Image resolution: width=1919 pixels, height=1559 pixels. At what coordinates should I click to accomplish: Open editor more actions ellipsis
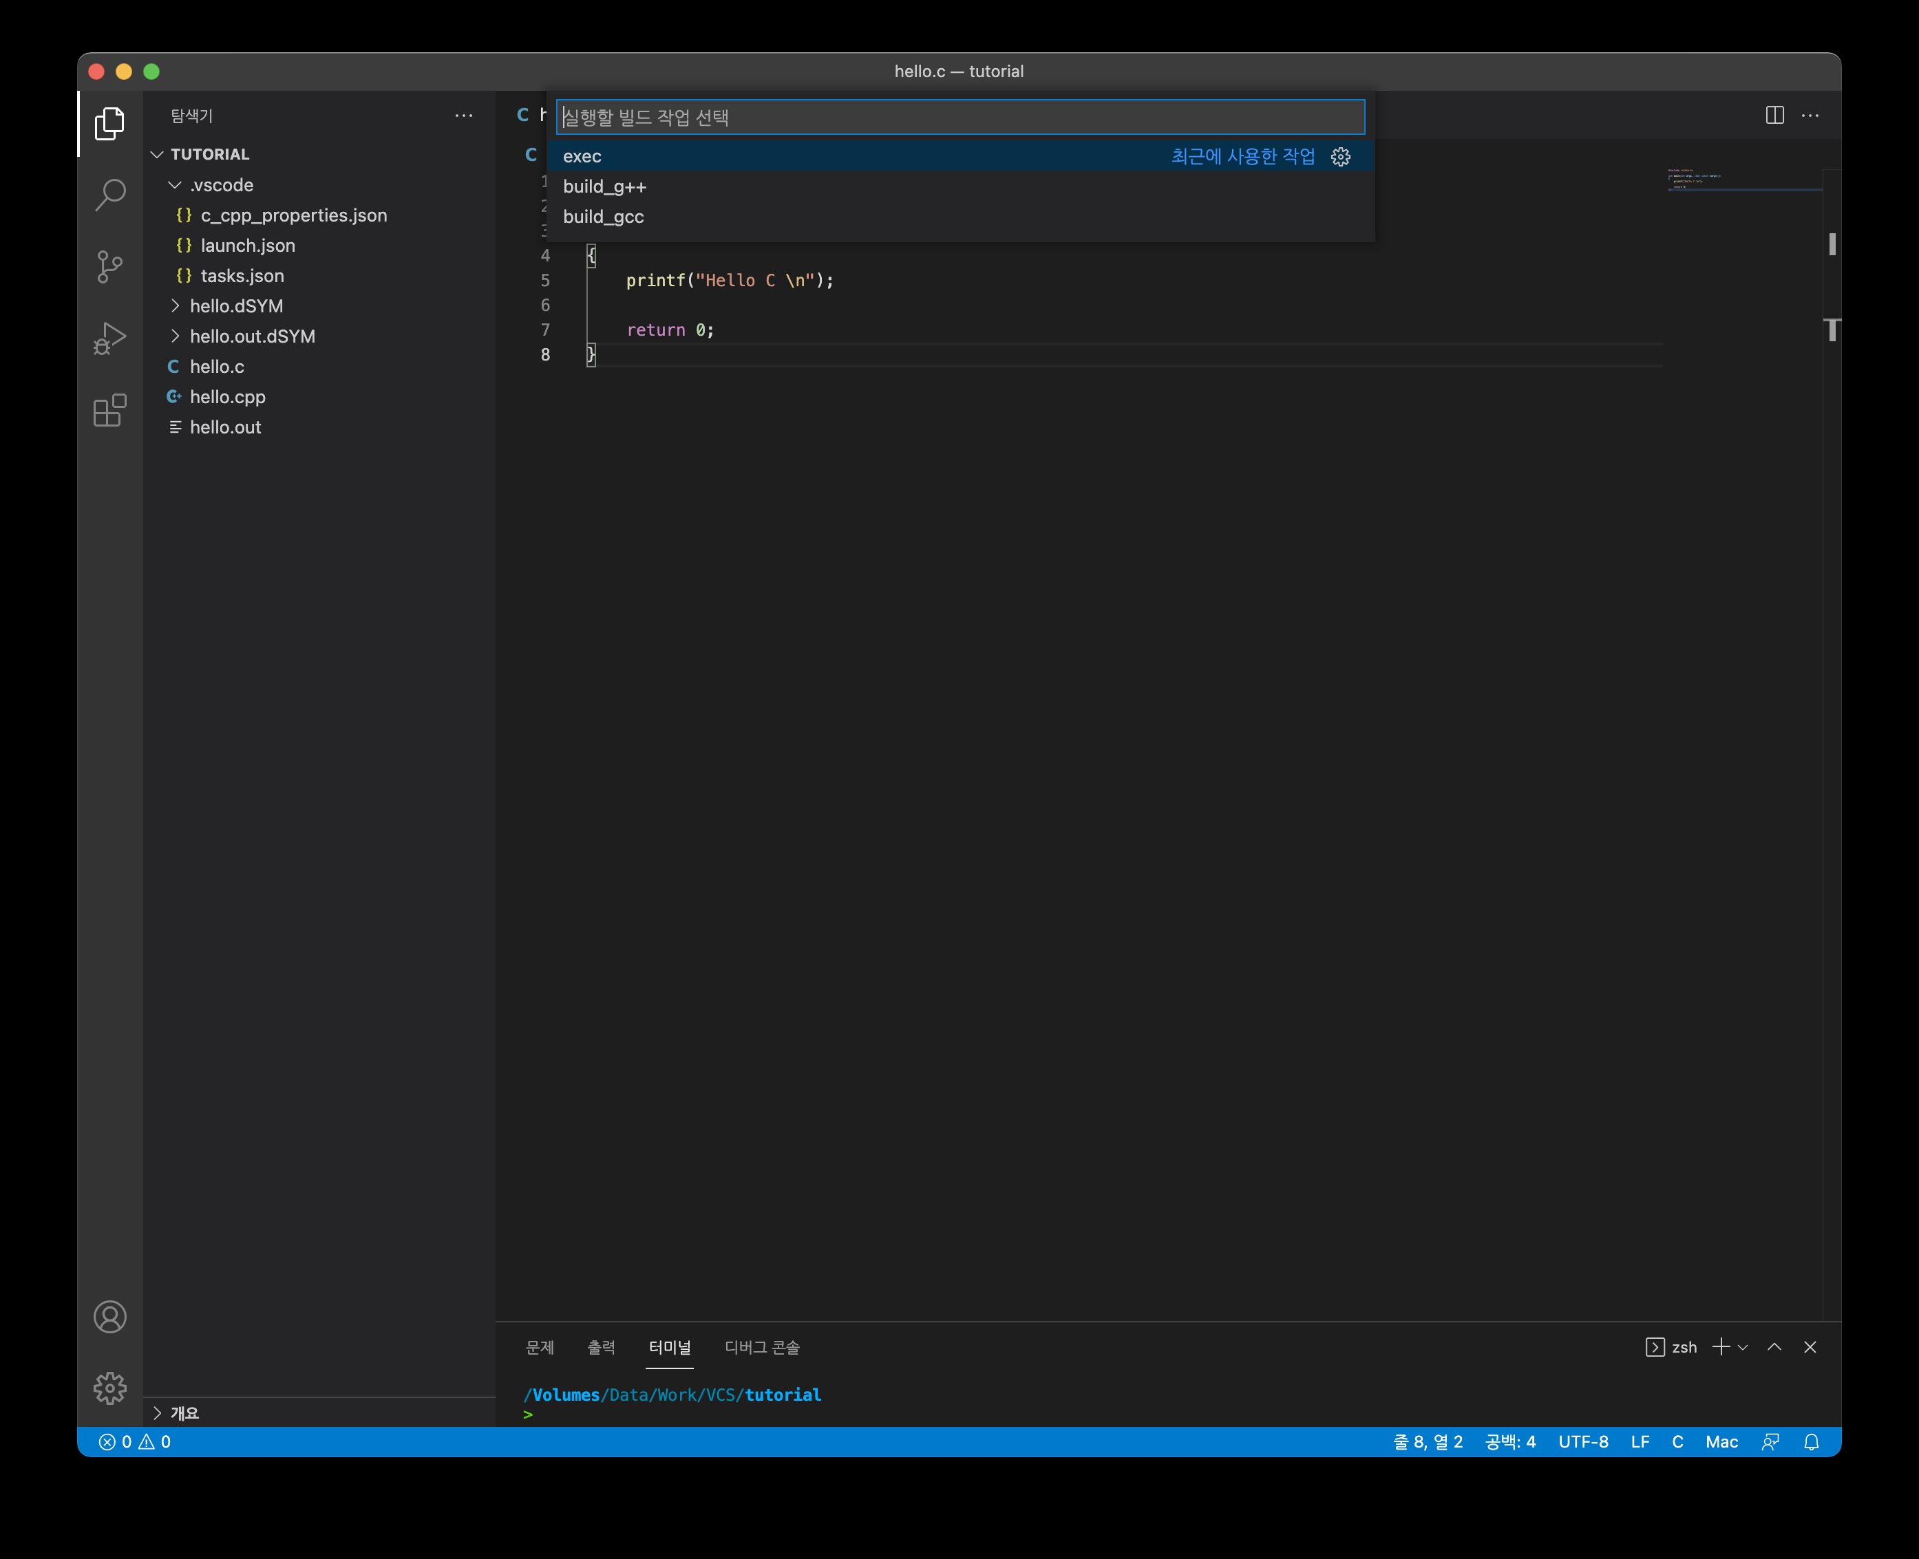tap(1810, 115)
